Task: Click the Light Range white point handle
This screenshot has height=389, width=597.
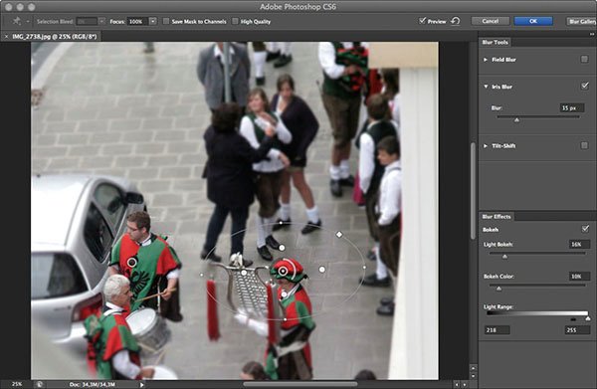Action: coord(588,318)
